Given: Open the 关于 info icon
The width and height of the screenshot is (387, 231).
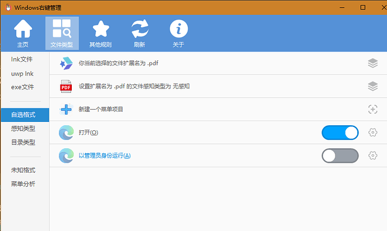Looking at the screenshot, I should point(178,33).
